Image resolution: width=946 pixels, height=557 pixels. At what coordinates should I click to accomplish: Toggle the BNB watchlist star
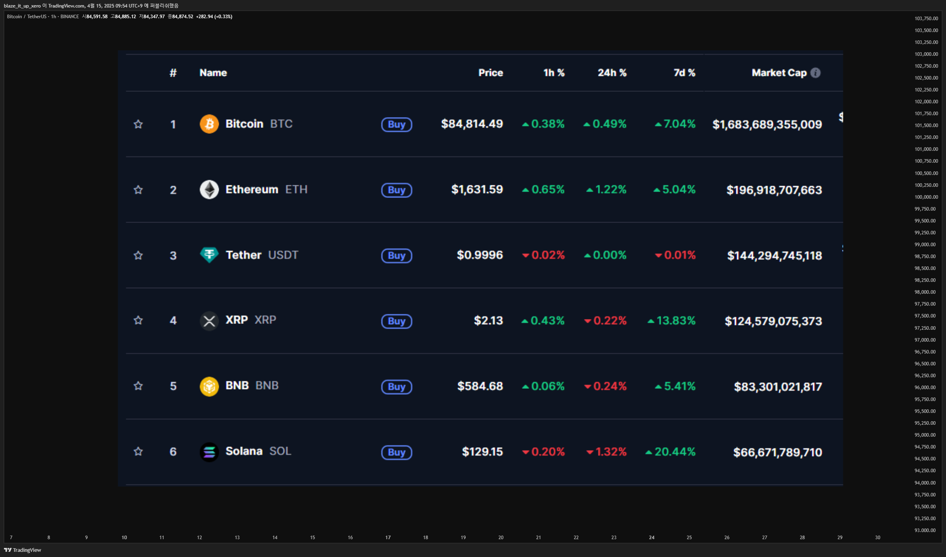tap(138, 386)
